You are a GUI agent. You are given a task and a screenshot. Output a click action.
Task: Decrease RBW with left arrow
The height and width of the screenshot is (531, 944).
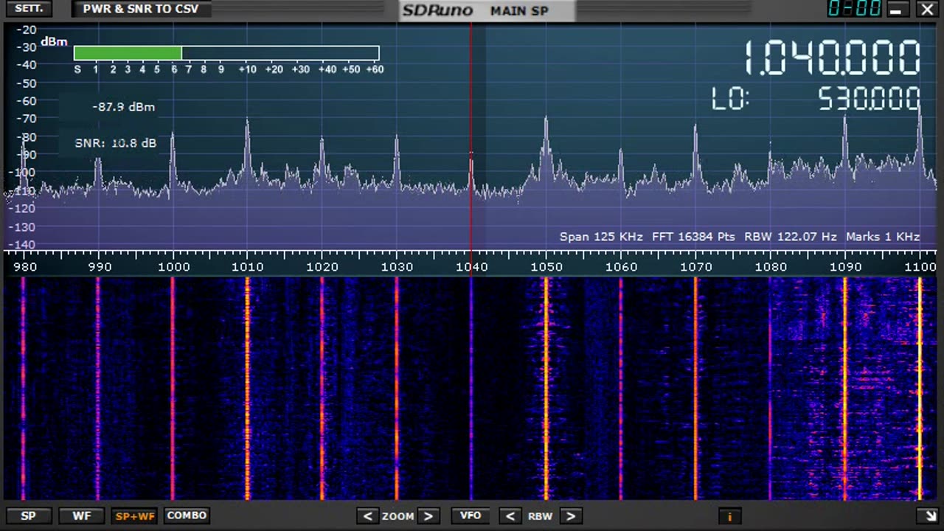(x=510, y=516)
